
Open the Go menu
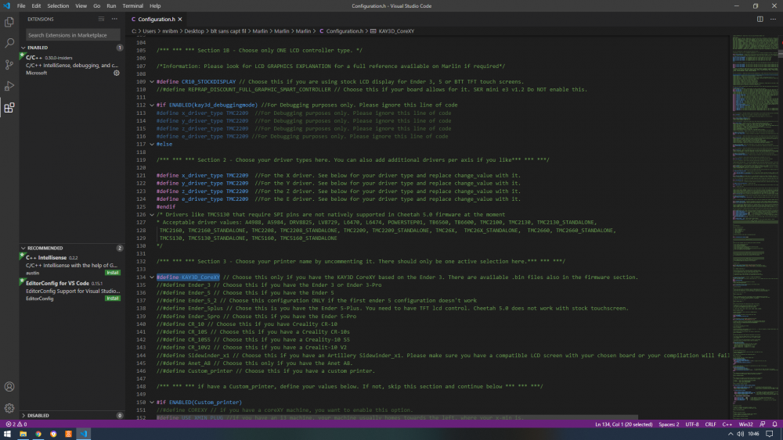pyautogui.click(x=96, y=6)
